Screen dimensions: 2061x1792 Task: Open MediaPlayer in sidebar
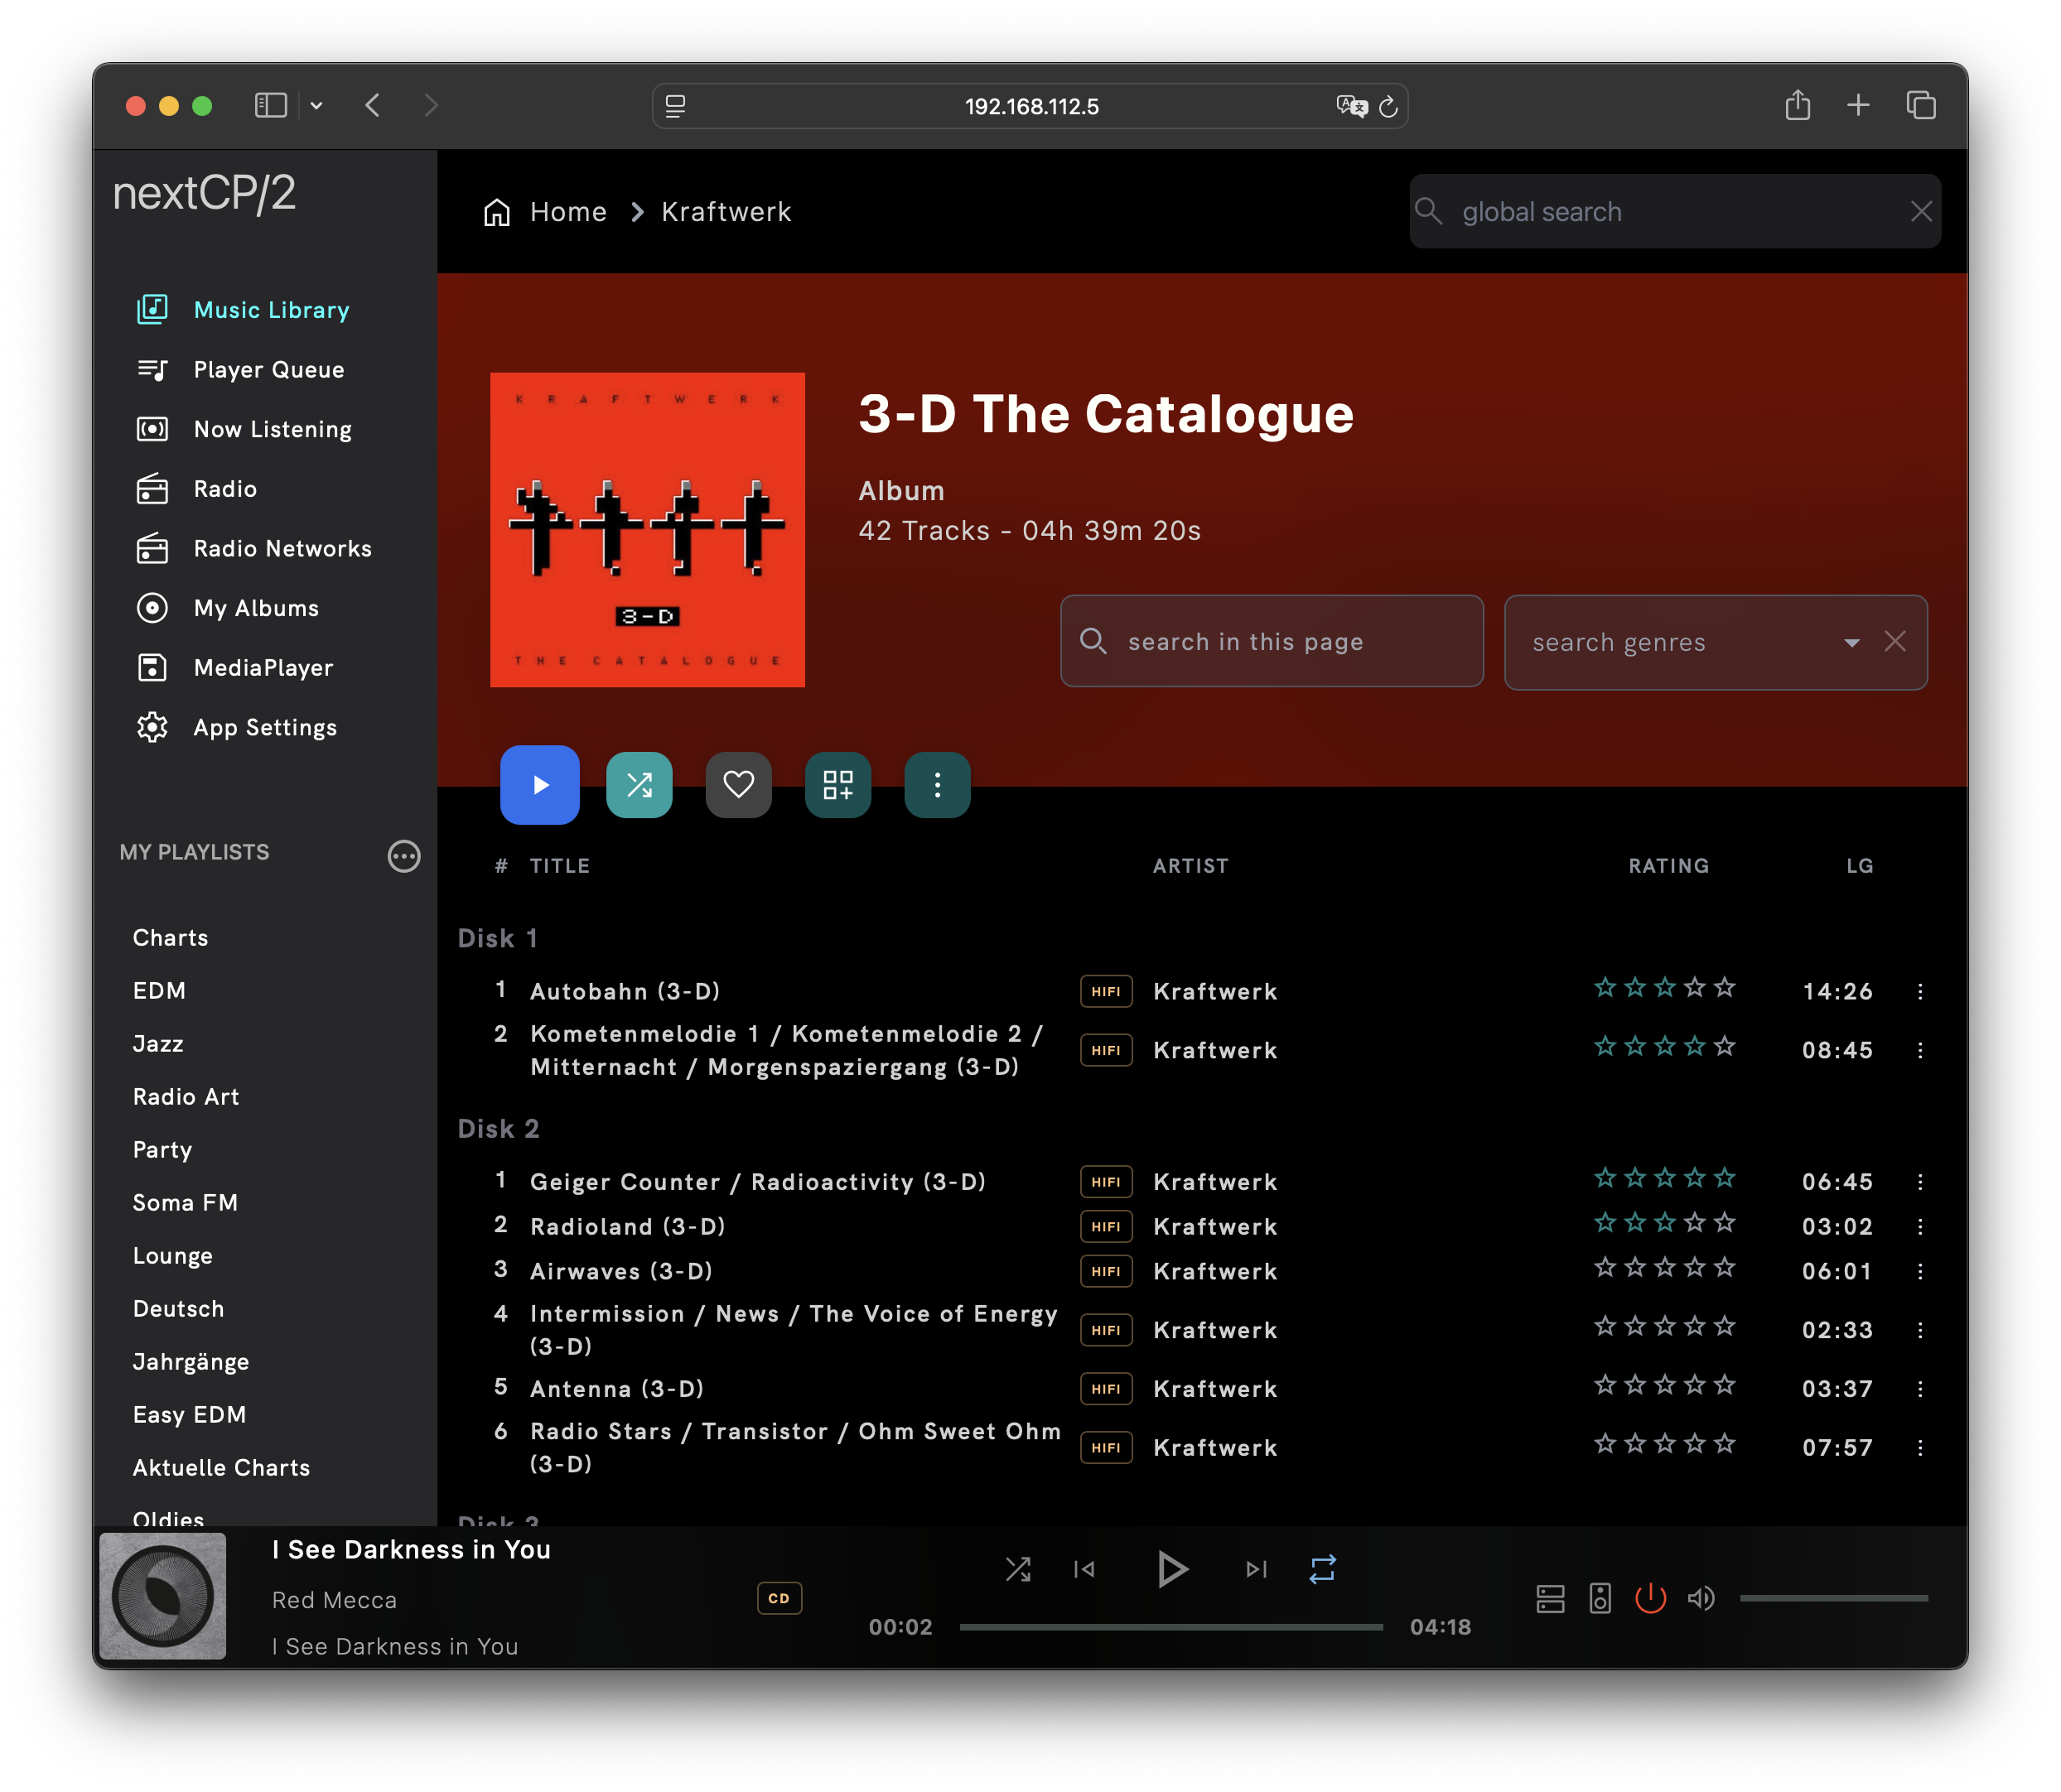[x=235, y=667]
